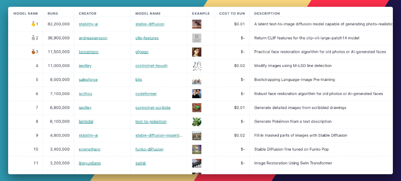
Task: Open the clip-features model link
Action: coord(147,38)
